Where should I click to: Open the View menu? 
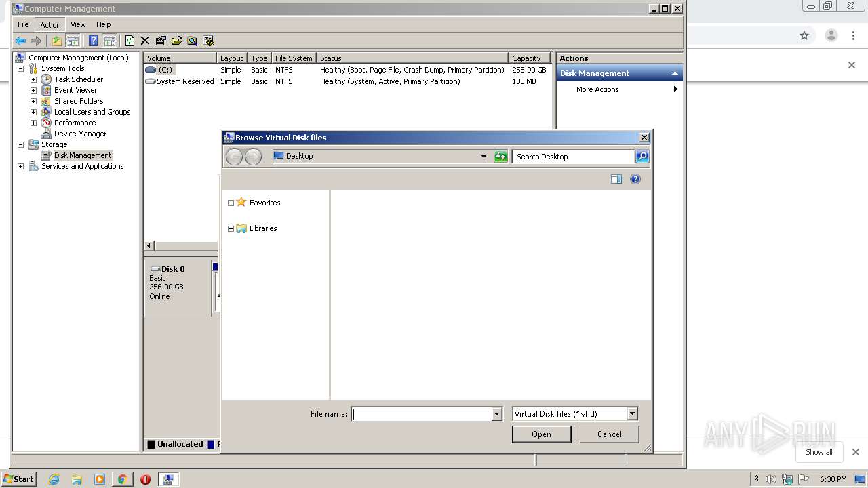click(x=78, y=24)
